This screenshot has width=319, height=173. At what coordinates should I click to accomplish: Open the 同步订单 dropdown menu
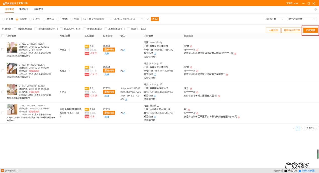275,19
